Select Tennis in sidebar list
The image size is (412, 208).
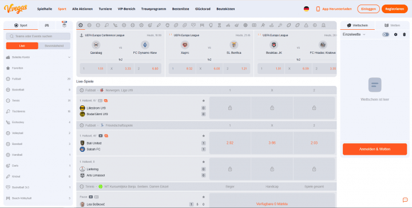coord(38,100)
